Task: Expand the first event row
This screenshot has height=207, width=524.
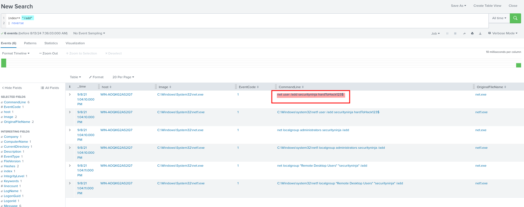Action: (70, 94)
